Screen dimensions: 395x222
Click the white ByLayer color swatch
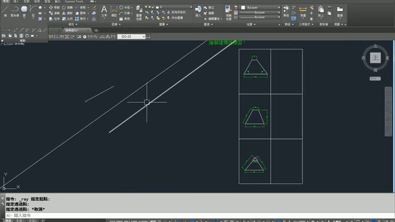tap(243, 7)
